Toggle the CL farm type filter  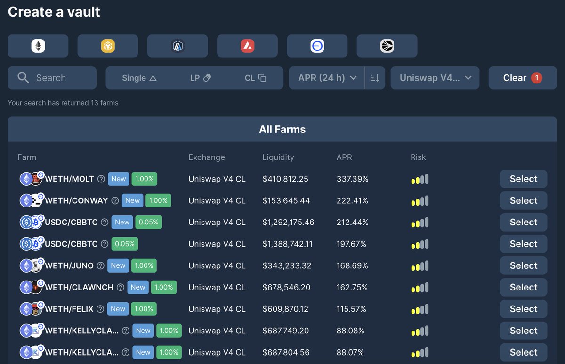pos(256,78)
